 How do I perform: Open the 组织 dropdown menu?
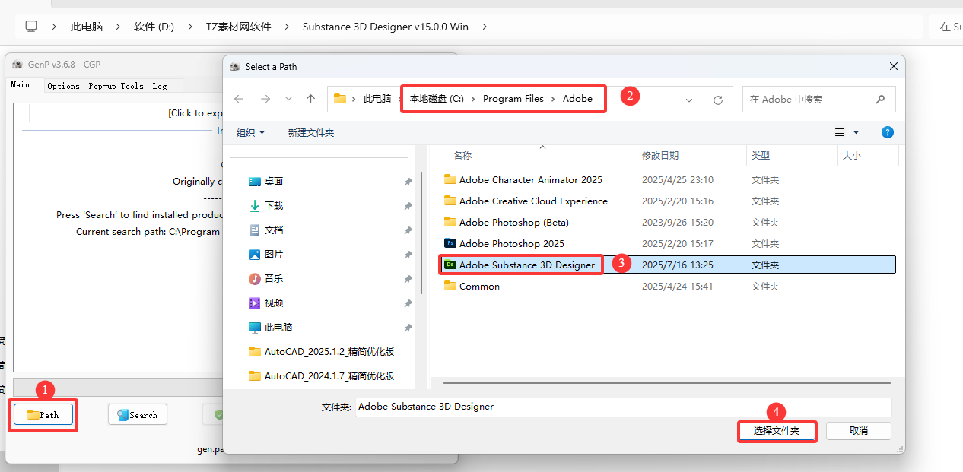pos(251,132)
